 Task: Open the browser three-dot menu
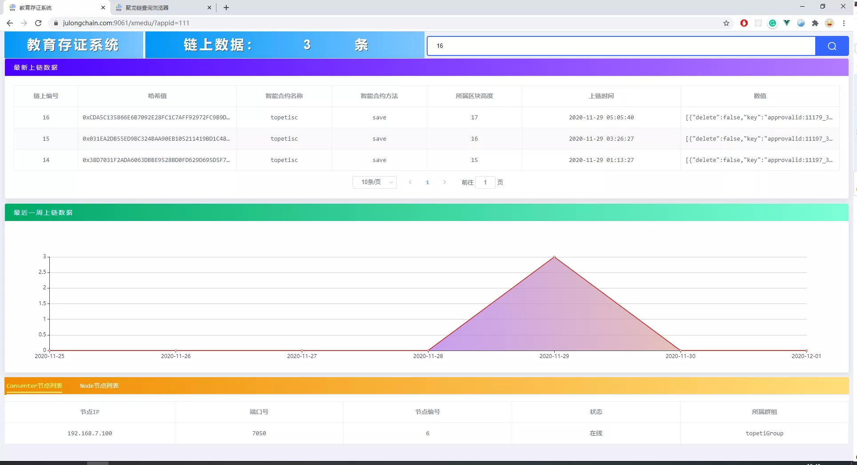pyautogui.click(x=844, y=23)
